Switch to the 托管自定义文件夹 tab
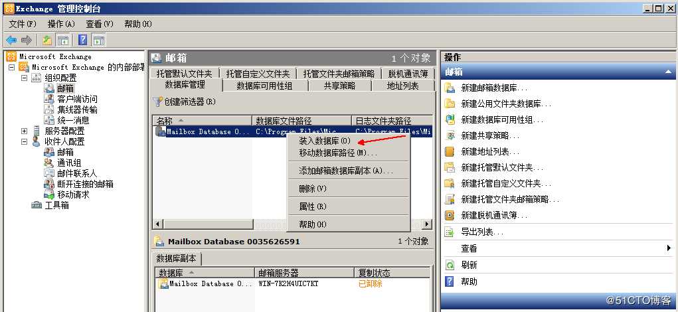 click(258, 74)
